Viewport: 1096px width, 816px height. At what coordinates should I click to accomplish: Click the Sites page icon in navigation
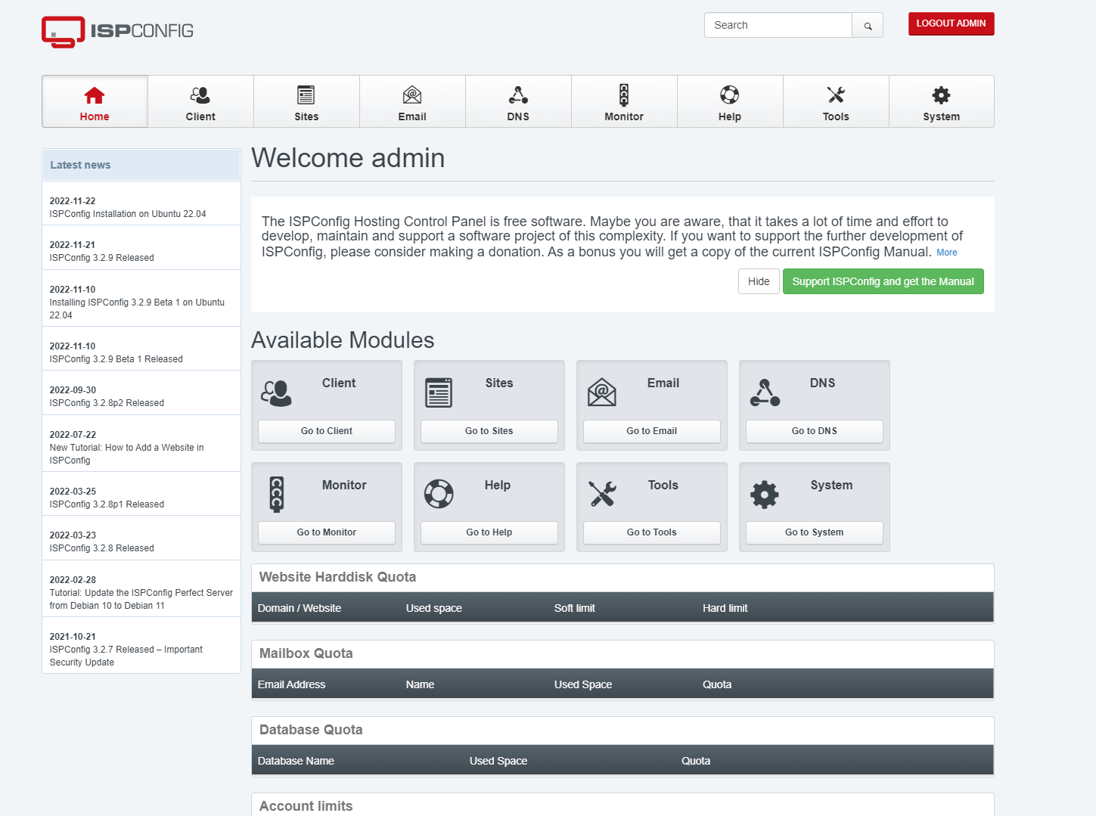point(306,95)
